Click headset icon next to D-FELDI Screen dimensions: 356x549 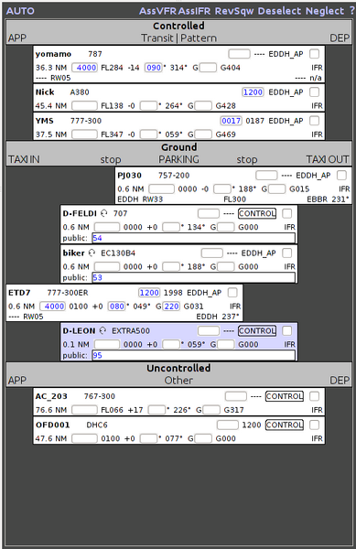pyautogui.click(x=104, y=213)
